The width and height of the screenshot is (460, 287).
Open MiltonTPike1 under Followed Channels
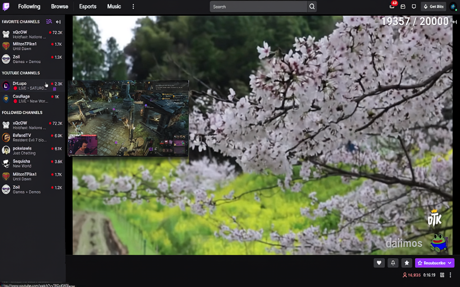click(32, 176)
